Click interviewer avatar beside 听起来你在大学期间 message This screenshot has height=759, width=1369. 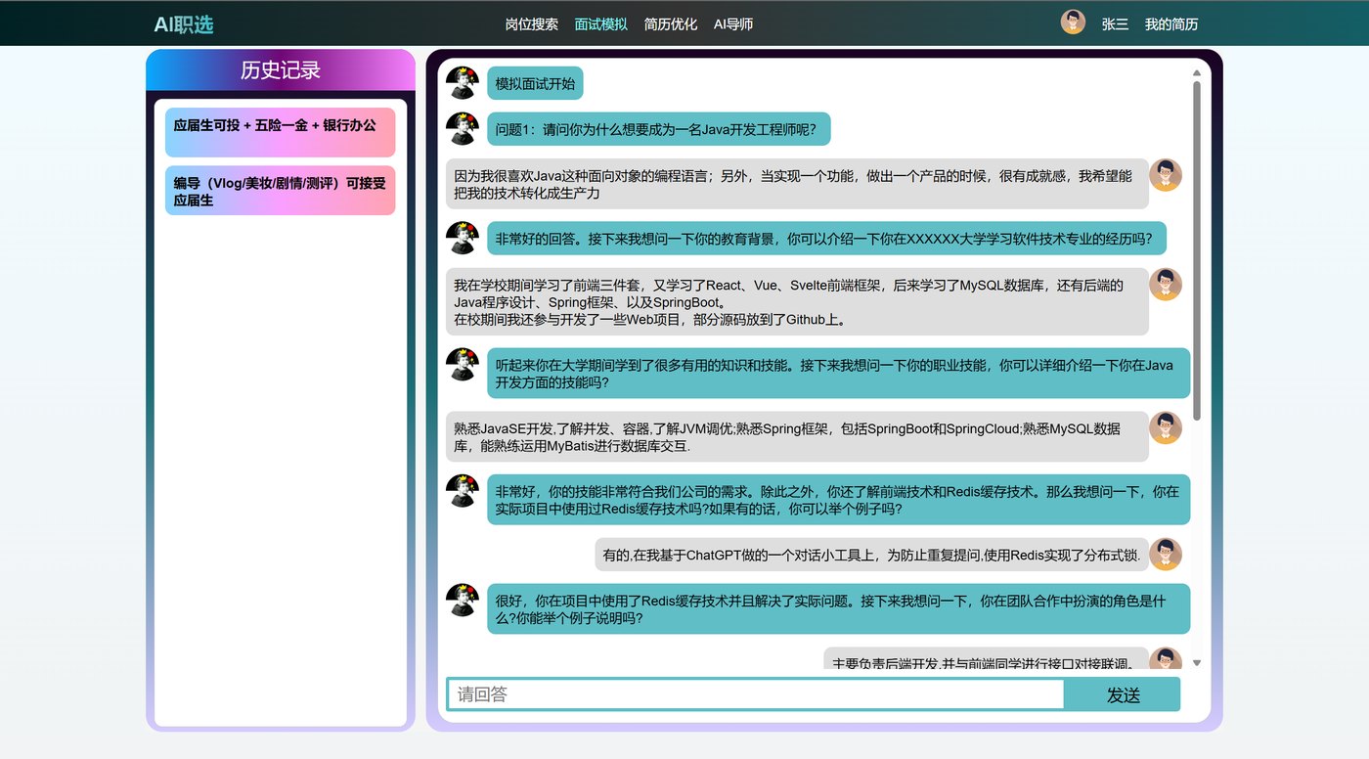pos(462,364)
